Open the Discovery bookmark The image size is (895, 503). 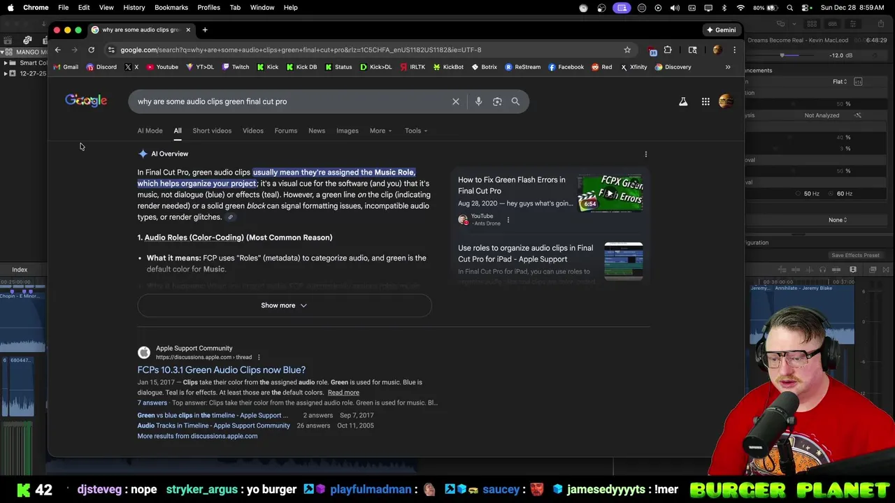point(673,67)
